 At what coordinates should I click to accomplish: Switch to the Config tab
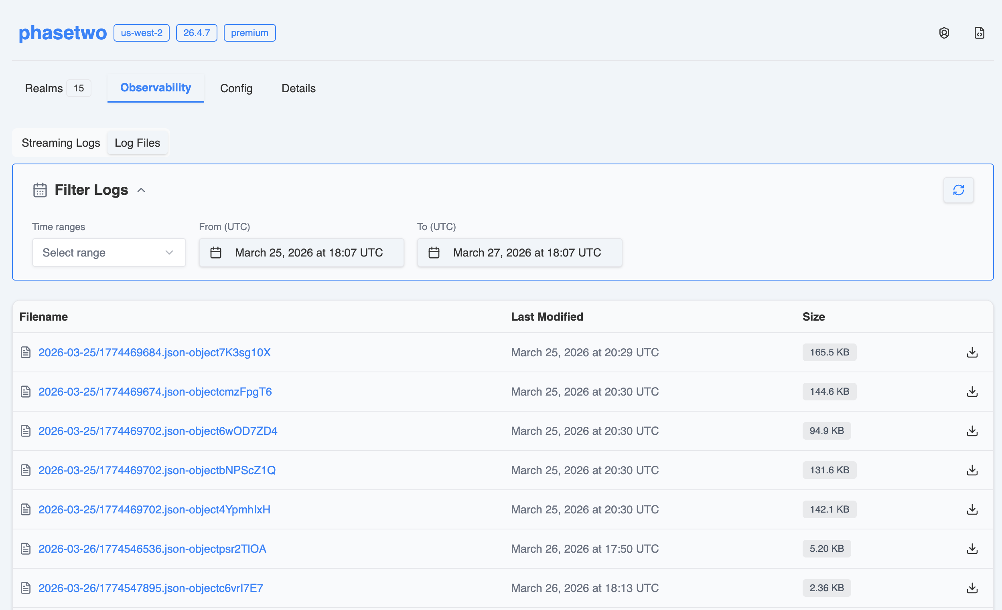236,88
